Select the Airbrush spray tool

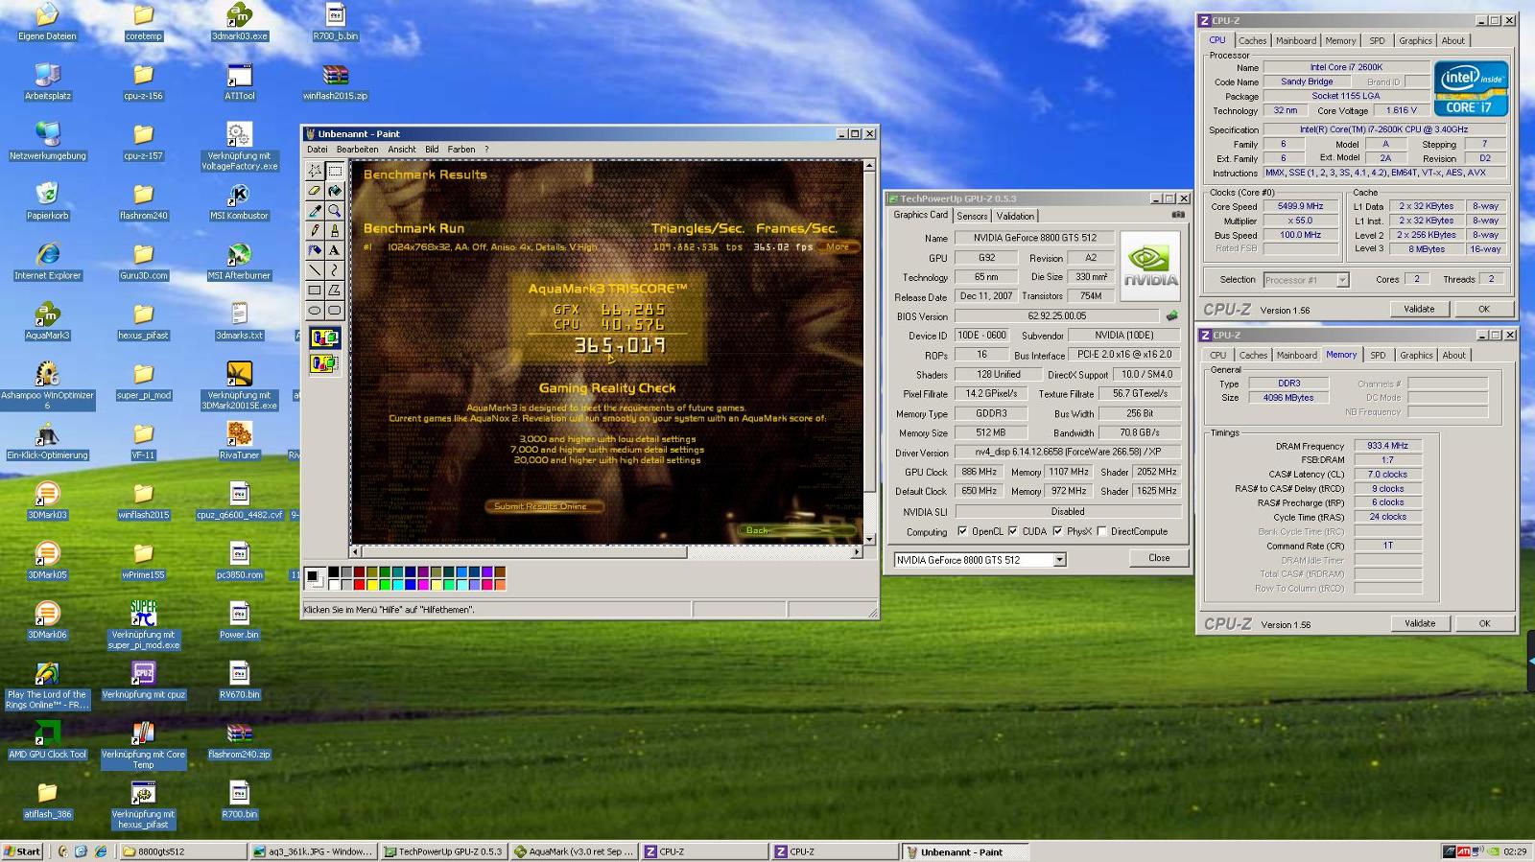coord(315,250)
